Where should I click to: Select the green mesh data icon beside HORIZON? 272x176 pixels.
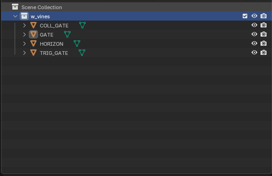[x=77, y=43]
